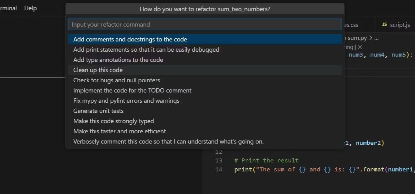
Task: Open the Terminal menu
Action: pos(8,8)
